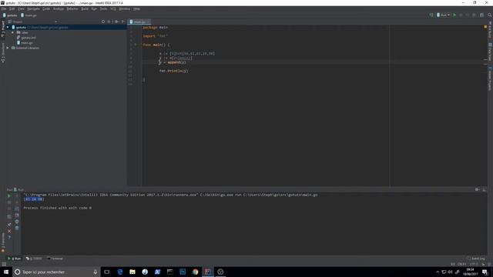This screenshot has height=277, width=493.
Task: Click green Run button in top toolbar
Action: coord(454,15)
